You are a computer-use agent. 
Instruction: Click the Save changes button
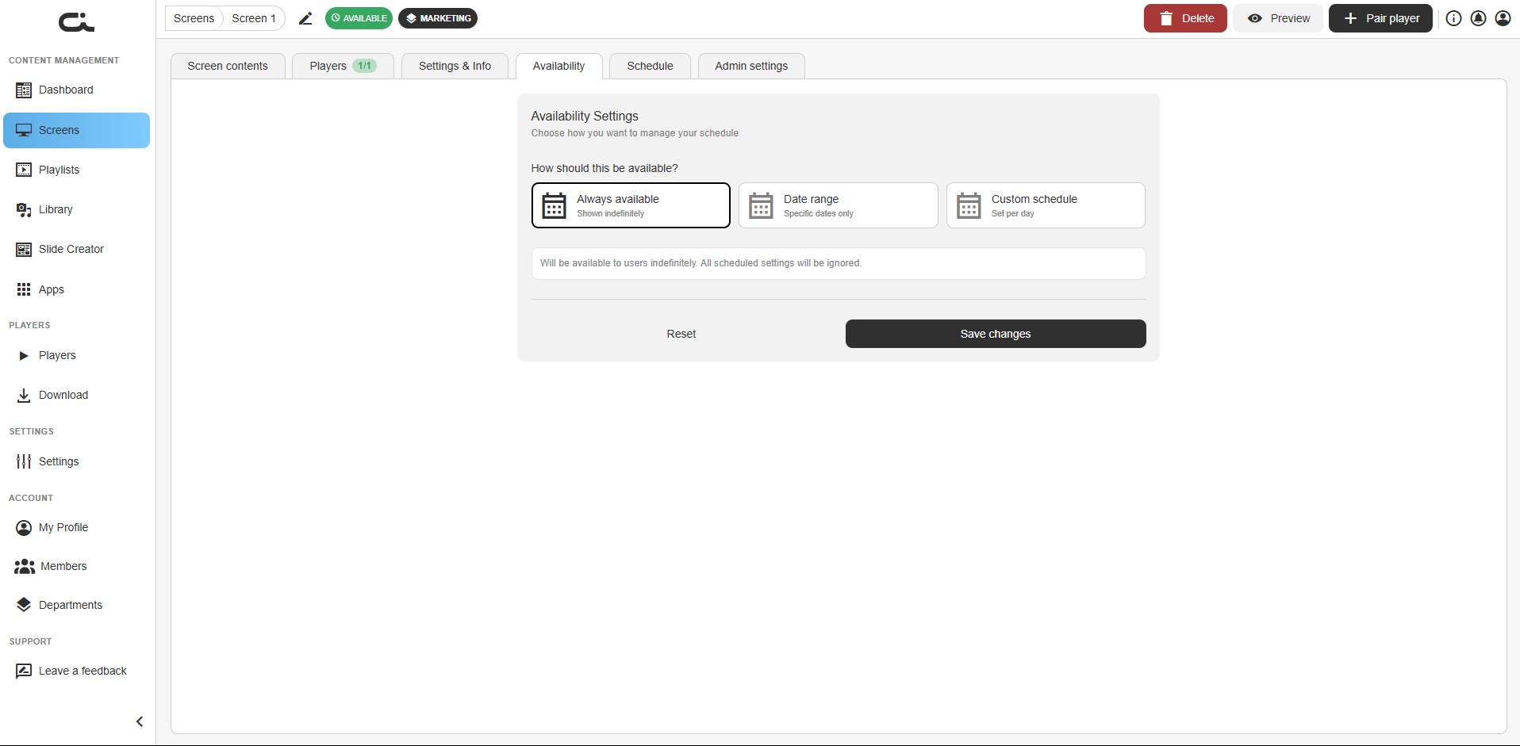996,334
